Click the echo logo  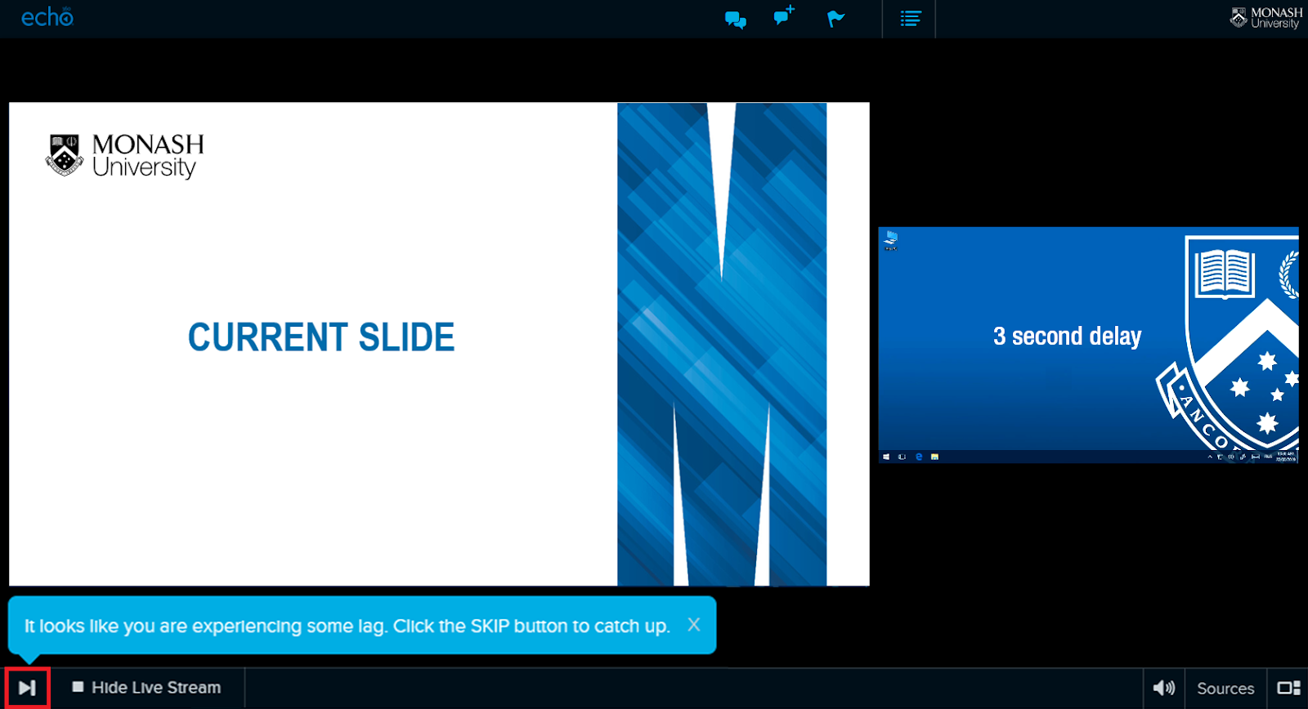click(x=47, y=17)
